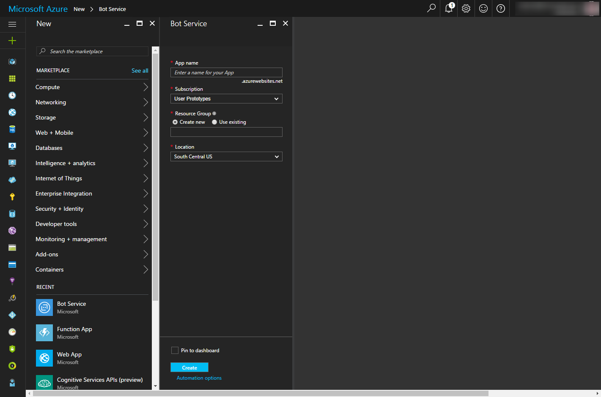Focus the Search the marketplace field
This screenshot has height=397, width=601.
(92, 51)
